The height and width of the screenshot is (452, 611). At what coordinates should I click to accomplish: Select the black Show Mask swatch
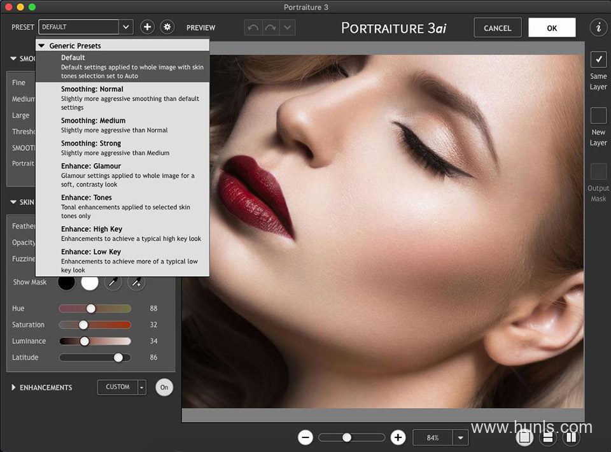[66, 282]
